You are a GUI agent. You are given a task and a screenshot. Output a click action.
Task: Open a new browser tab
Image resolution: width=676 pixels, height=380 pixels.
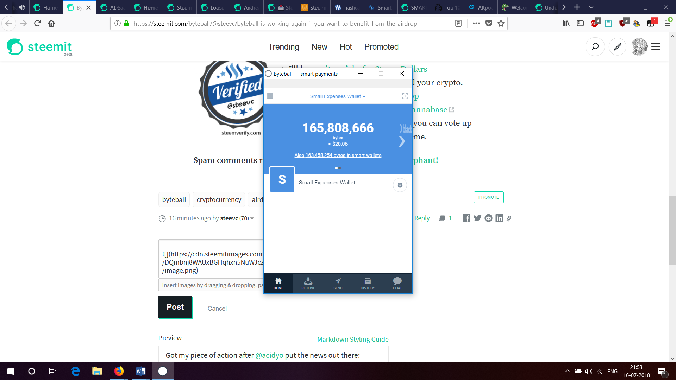577,7
